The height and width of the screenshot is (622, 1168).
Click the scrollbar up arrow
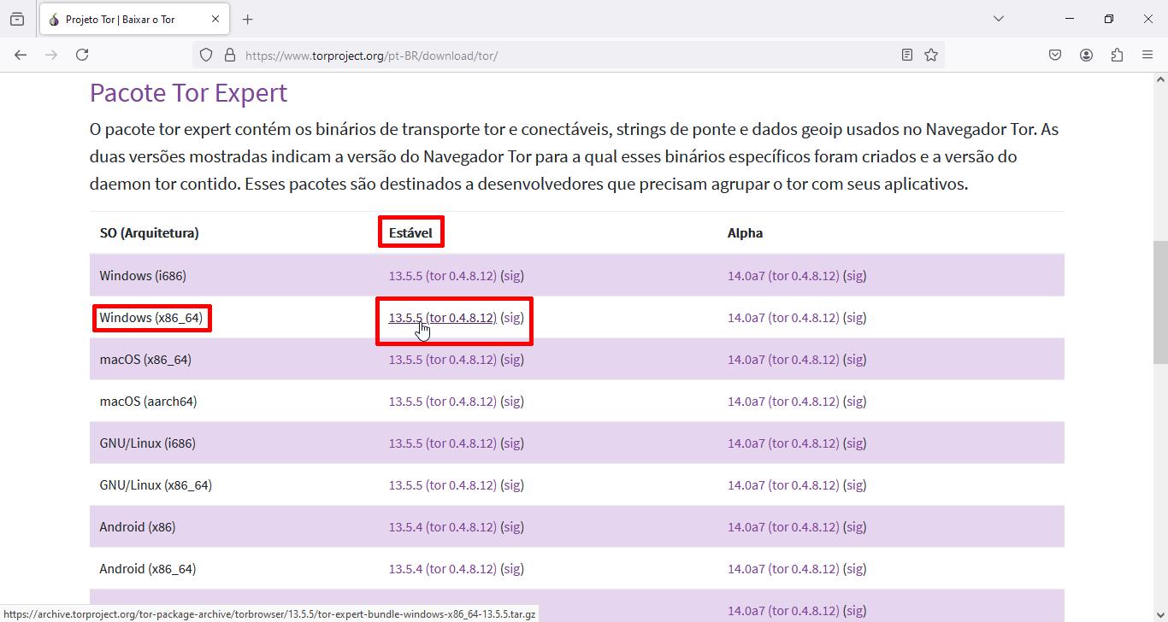click(x=1160, y=79)
